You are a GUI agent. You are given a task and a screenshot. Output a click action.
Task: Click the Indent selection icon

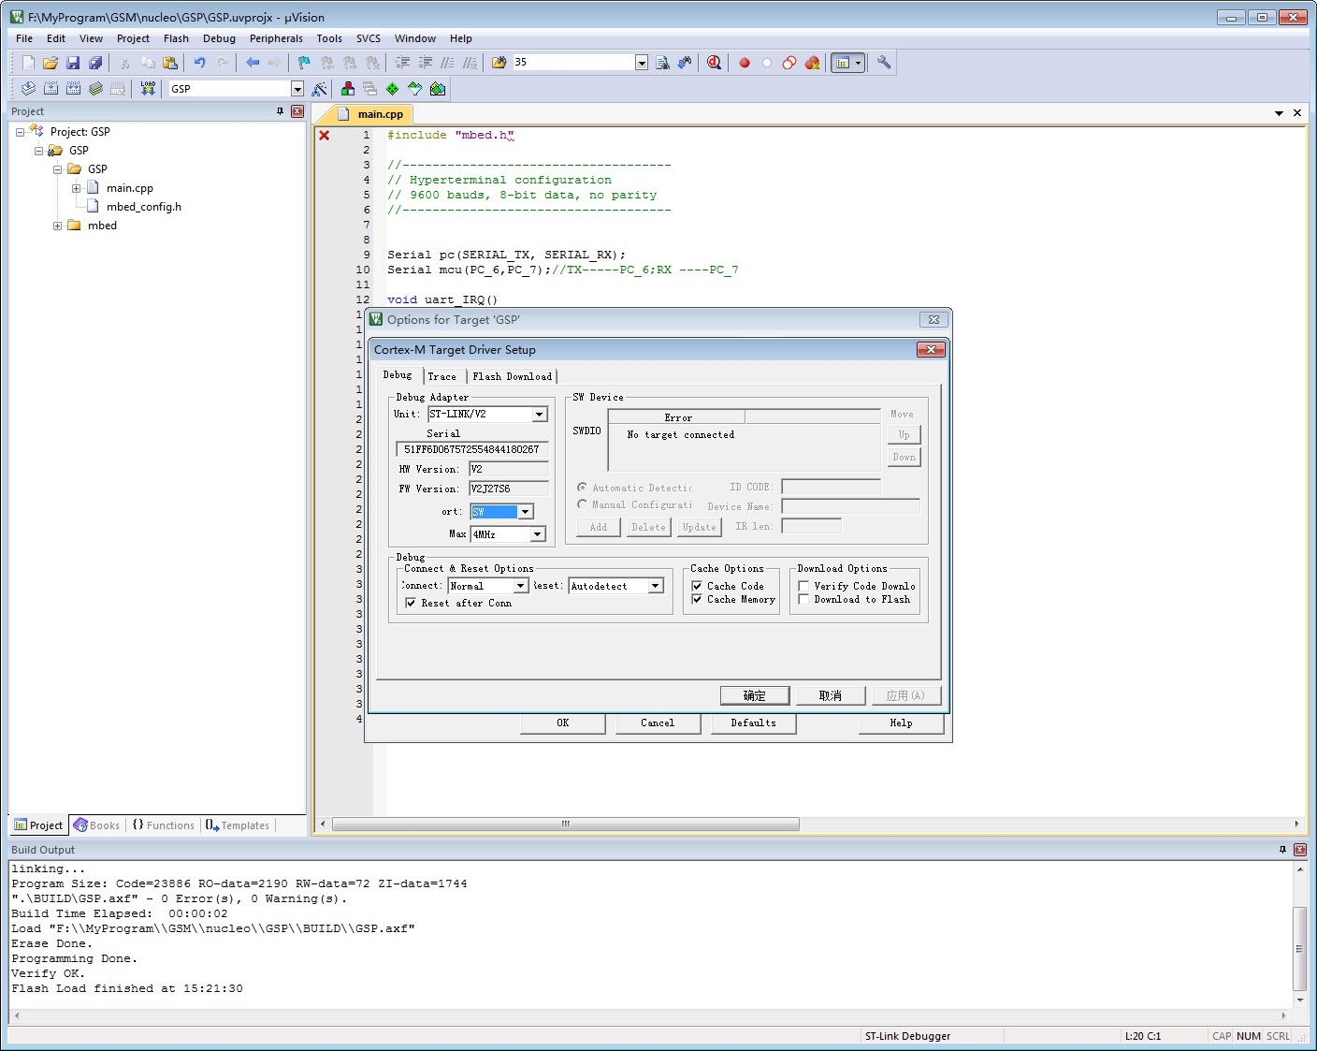tap(402, 63)
